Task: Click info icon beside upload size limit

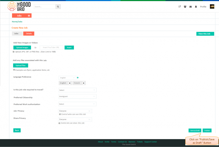Action: click(x=13, y=52)
